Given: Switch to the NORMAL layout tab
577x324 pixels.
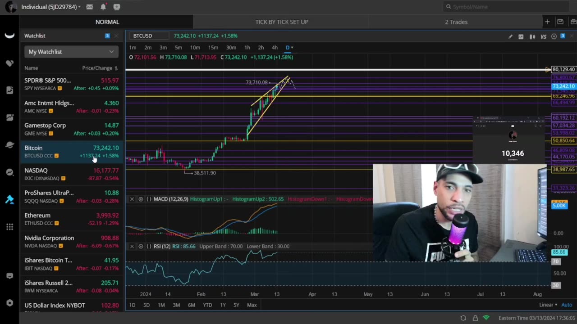Looking at the screenshot, I should point(107,22).
